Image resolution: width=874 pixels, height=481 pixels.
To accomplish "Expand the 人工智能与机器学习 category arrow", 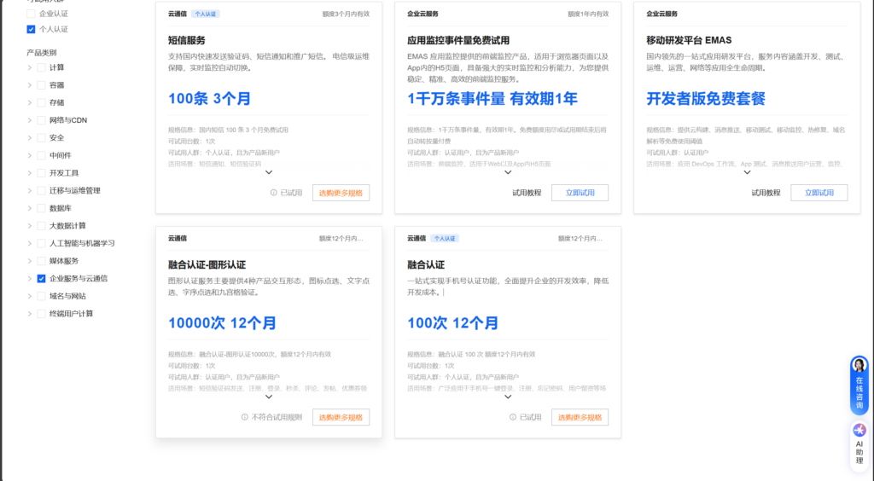I will click(x=30, y=243).
